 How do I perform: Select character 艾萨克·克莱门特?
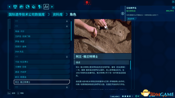pos(42,36)
